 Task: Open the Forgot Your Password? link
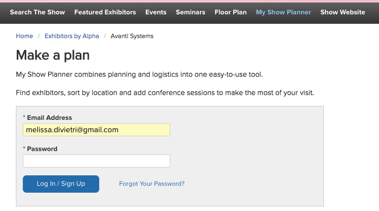(x=152, y=184)
